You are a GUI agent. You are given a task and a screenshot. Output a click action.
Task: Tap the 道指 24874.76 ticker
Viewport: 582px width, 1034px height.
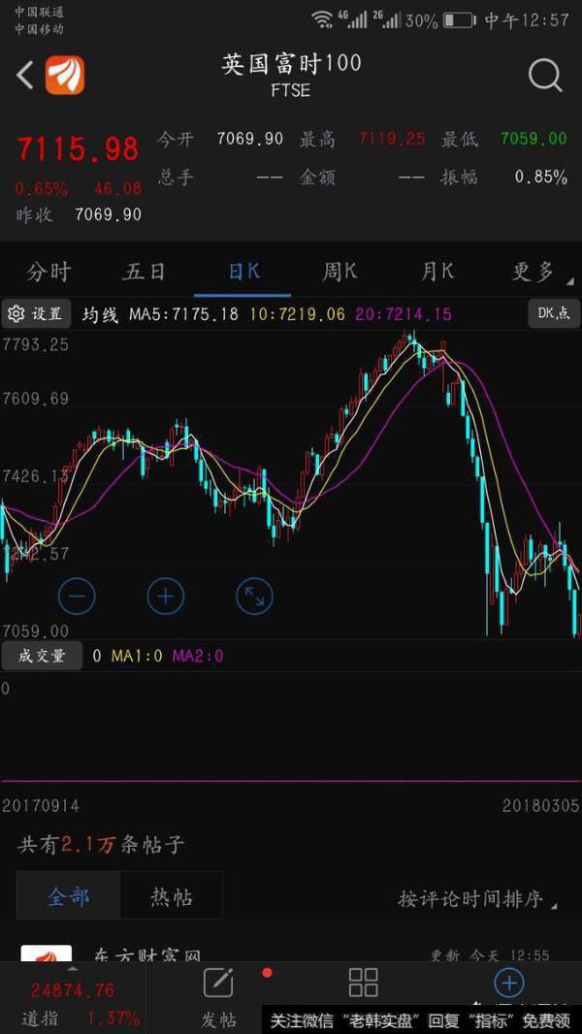click(x=73, y=1004)
